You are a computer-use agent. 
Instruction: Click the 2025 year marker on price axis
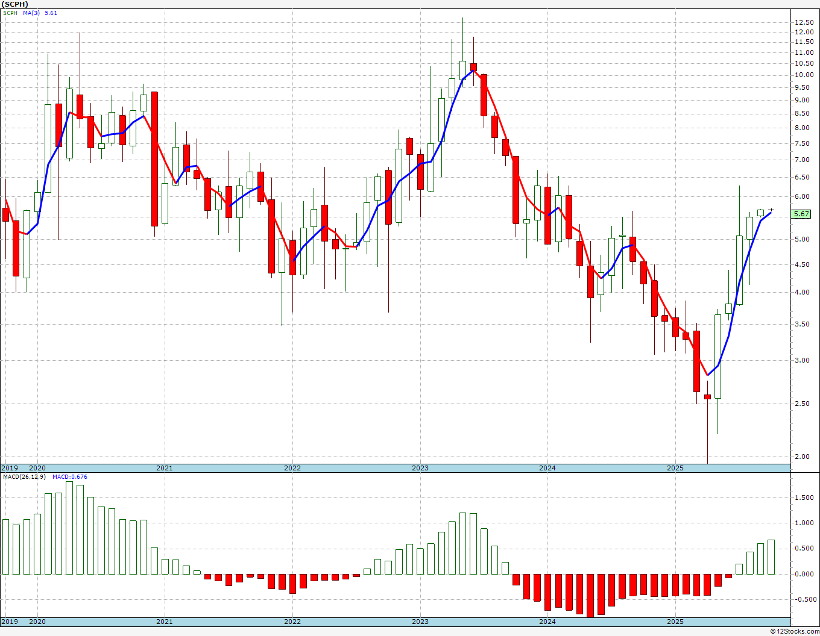coord(675,468)
